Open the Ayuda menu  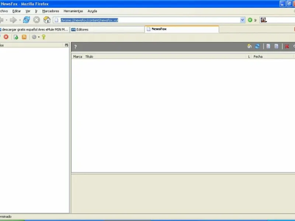point(92,11)
